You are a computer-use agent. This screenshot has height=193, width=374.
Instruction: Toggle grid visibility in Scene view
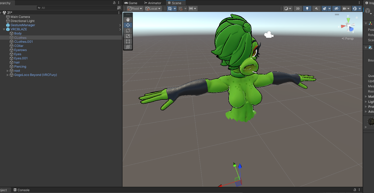tap(170, 9)
